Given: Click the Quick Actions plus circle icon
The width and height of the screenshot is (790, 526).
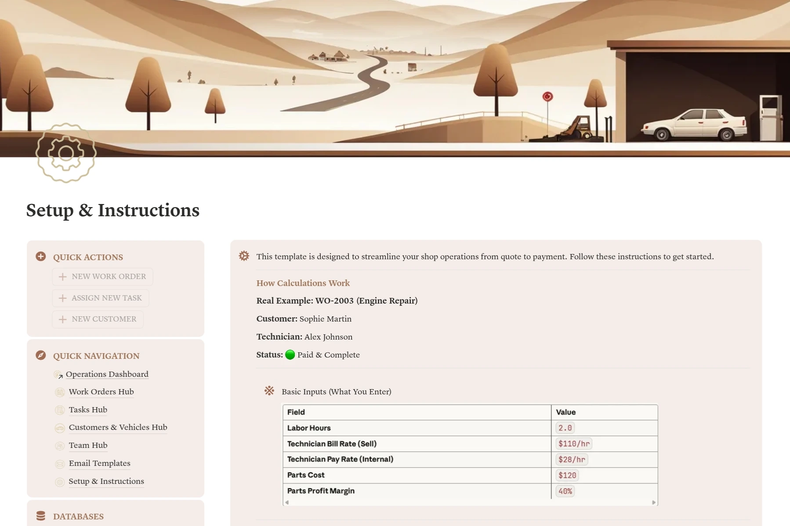Looking at the screenshot, I should tap(41, 257).
